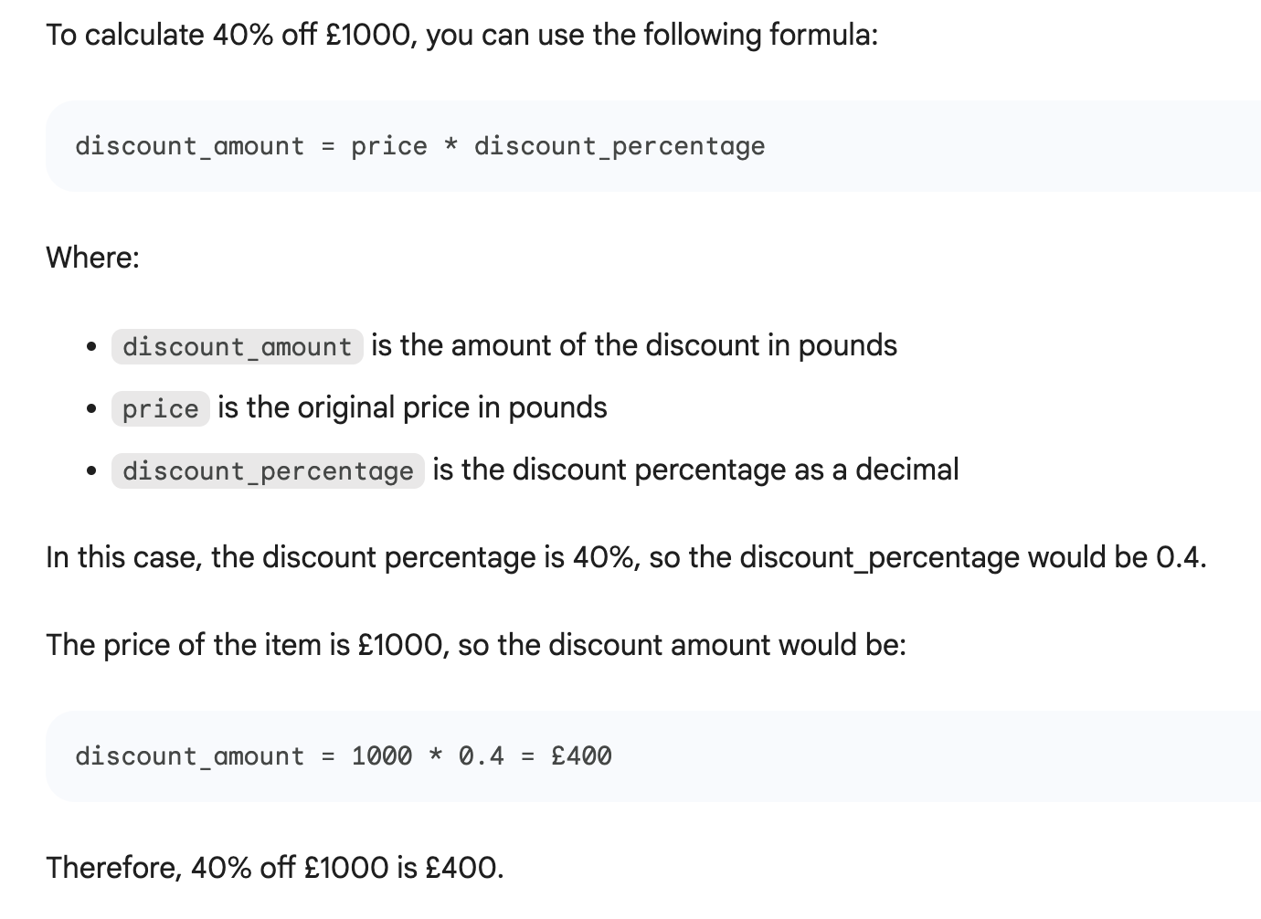This screenshot has width=1261, height=919.
Task: Click '1000' in the second code block
Action: 381,756
